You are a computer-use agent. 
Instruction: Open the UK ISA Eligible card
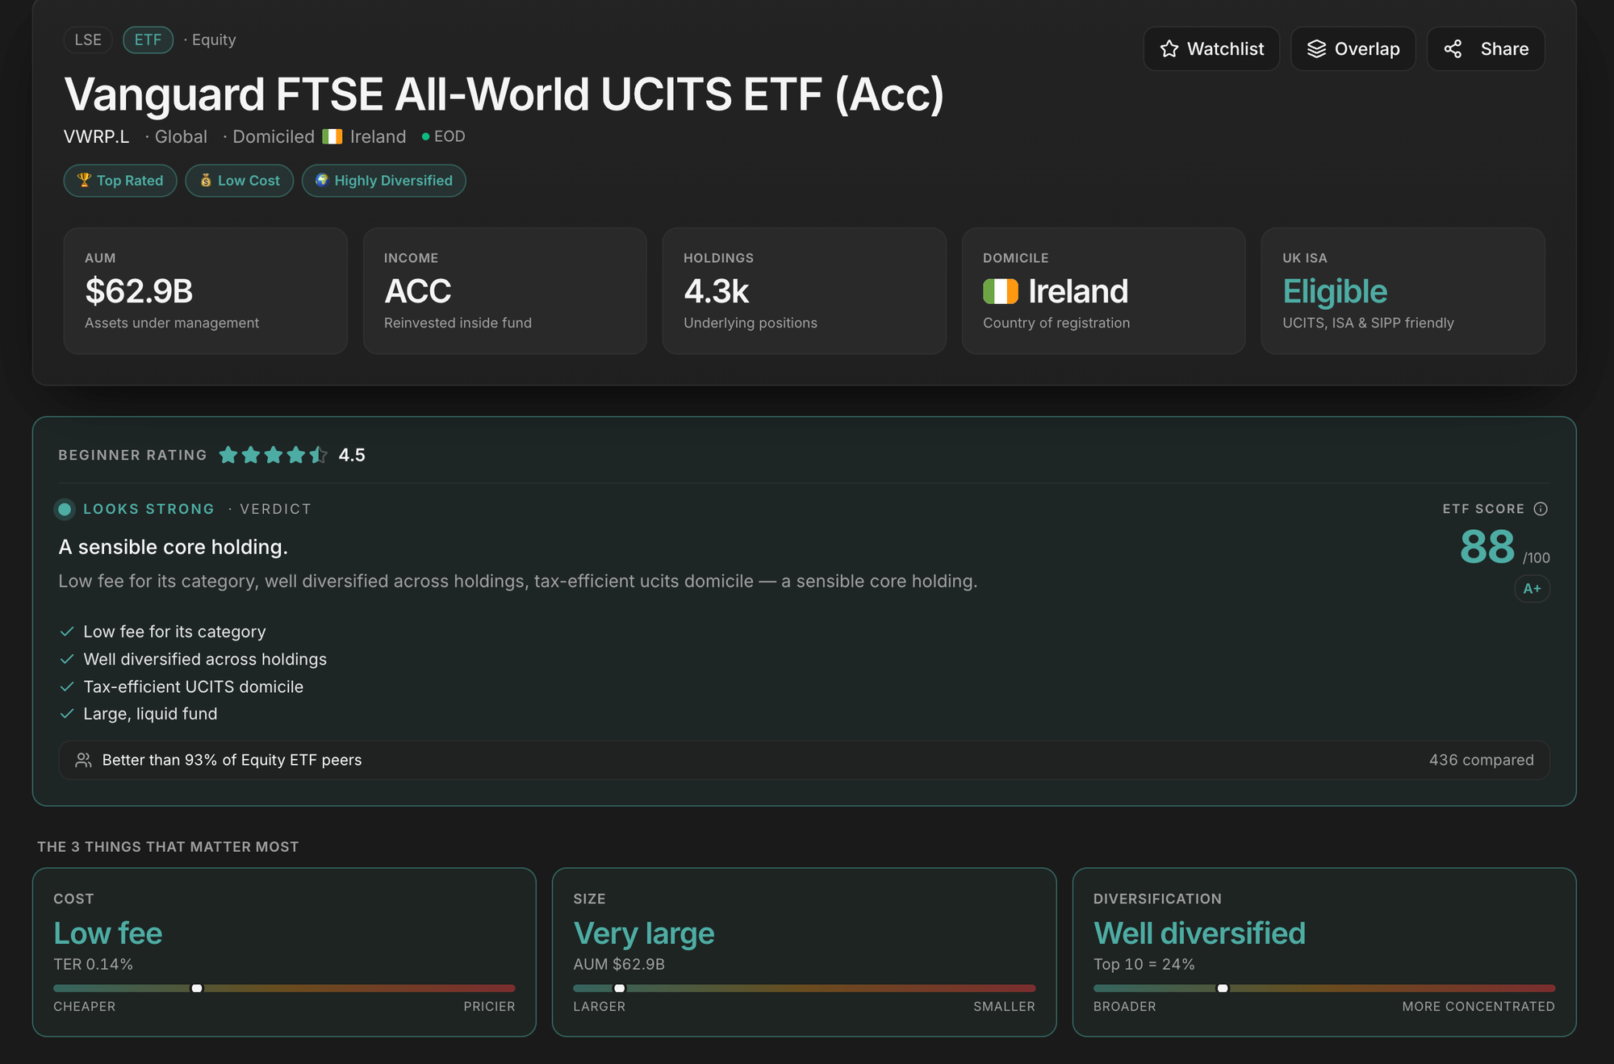click(1403, 291)
